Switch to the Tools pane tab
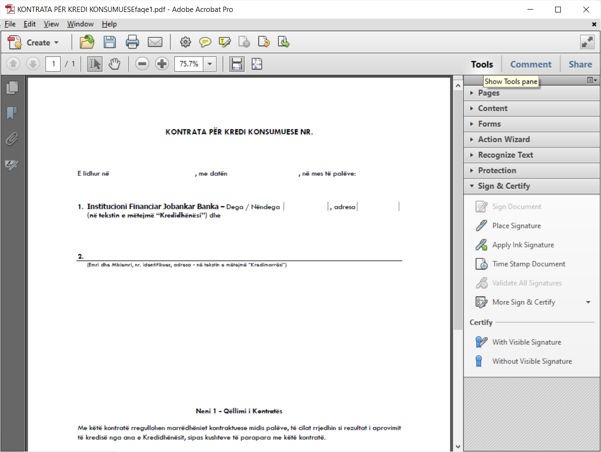The height and width of the screenshot is (452, 601). point(482,65)
